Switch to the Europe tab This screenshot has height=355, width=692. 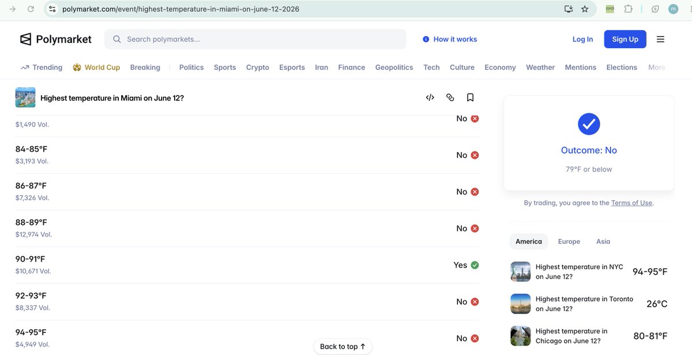(x=569, y=242)
